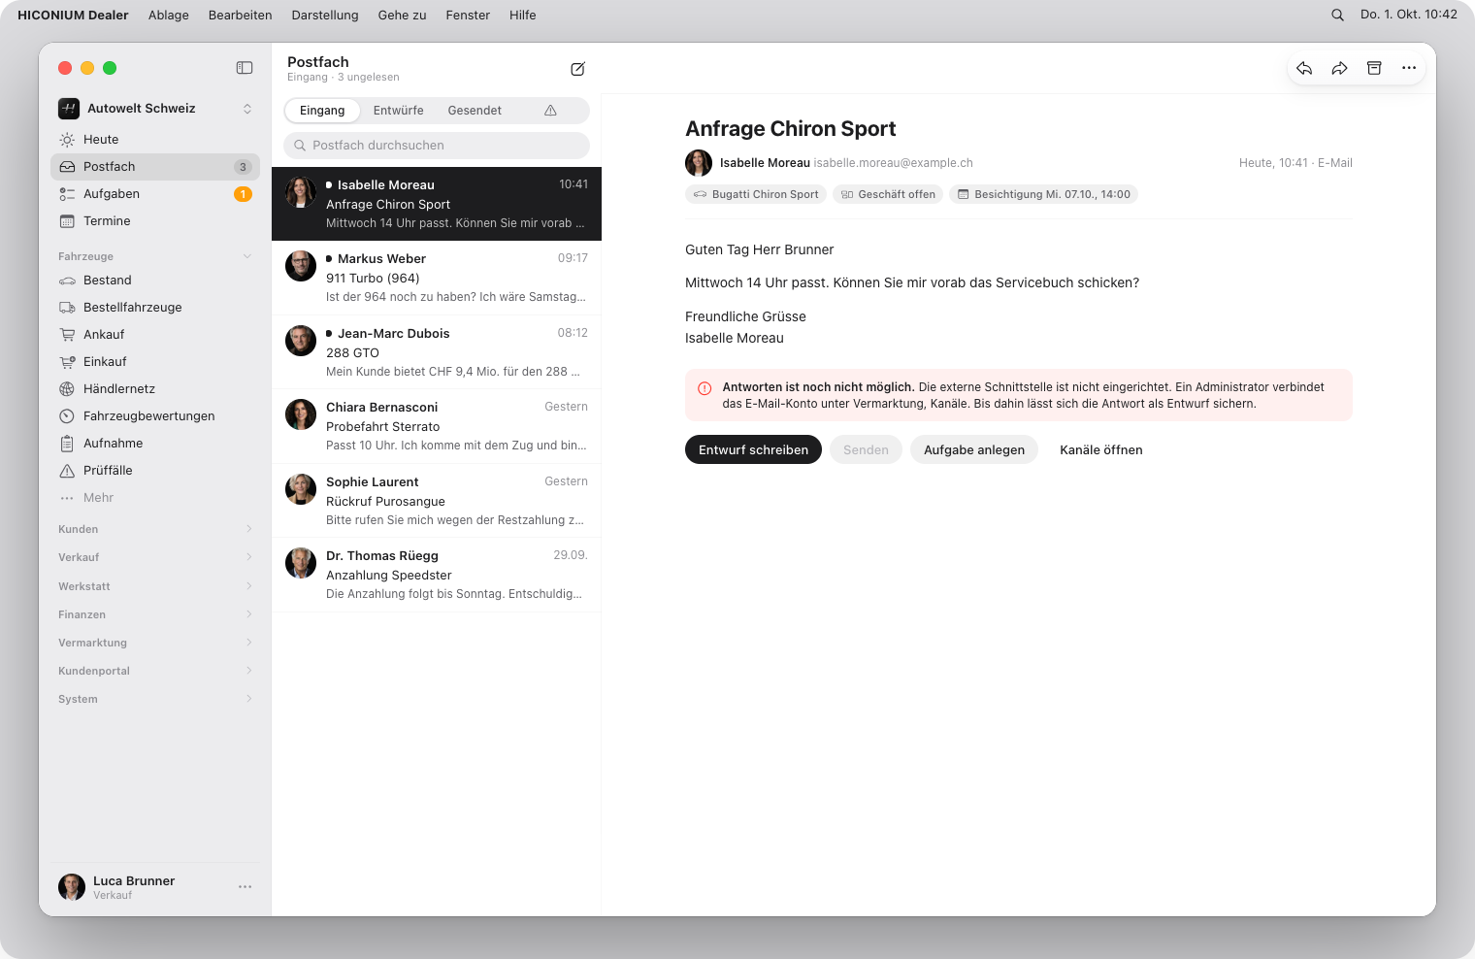Click the Bugatti Chiron Sport tag

tap(756, 194)
